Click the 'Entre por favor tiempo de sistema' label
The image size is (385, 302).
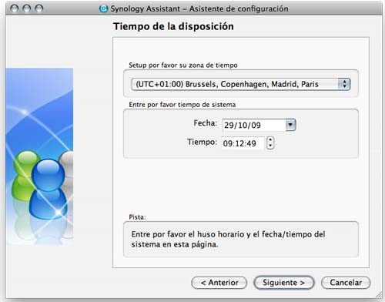(182, 105)
